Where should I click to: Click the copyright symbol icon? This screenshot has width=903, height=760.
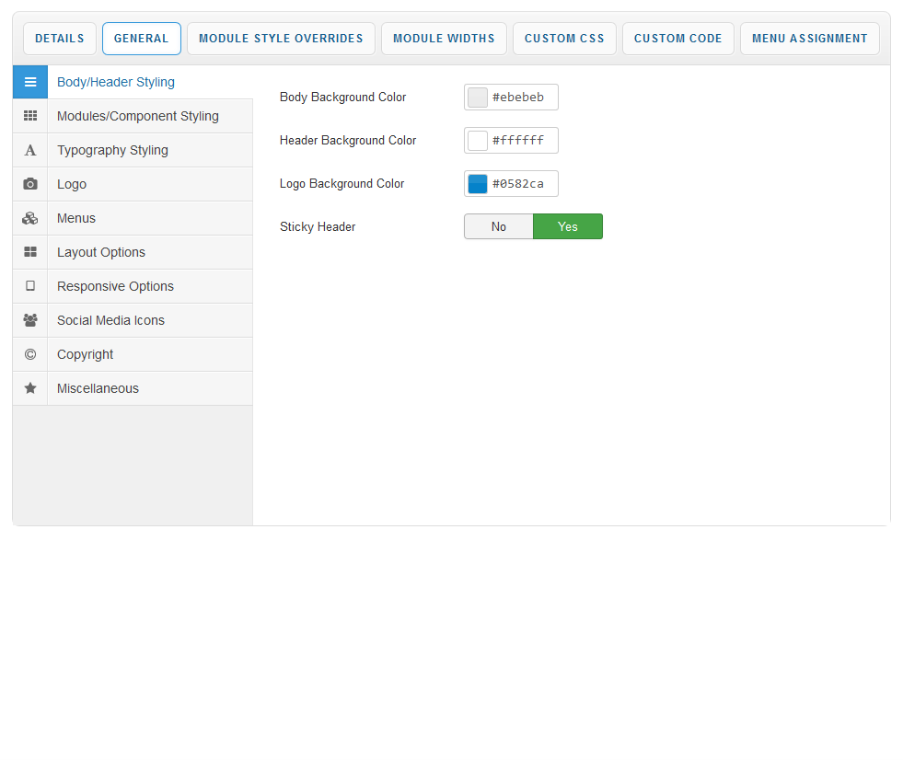(30, 354)
